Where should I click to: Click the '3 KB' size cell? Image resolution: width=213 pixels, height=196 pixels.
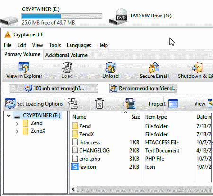pos(134,159)
